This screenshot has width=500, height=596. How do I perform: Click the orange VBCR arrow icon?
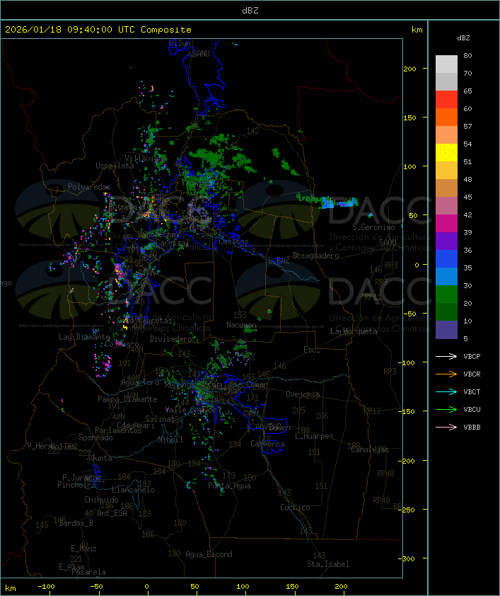(x=446, y=374)
